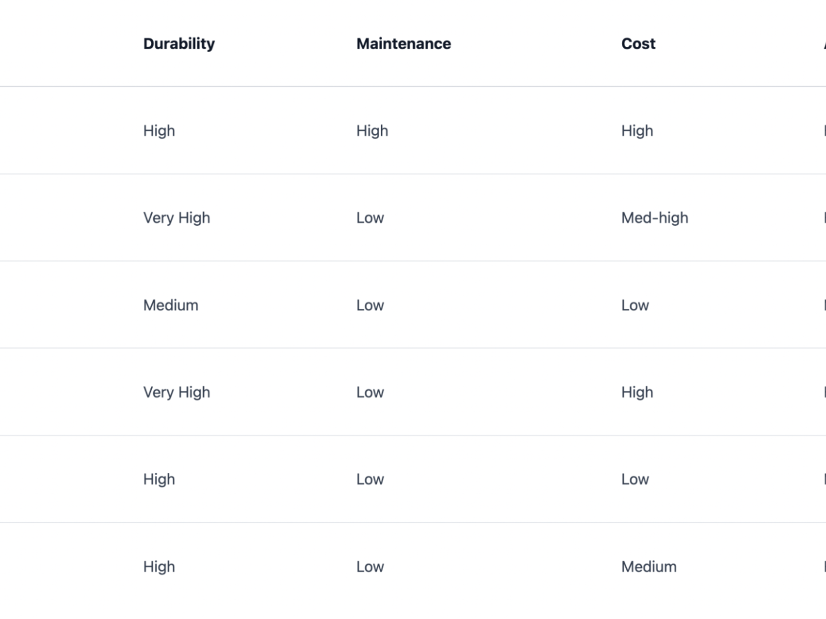Viewport: 826px width, 619px height.
Task: Click Low cost in Medium durability row
Action: [x=635, y=305]
